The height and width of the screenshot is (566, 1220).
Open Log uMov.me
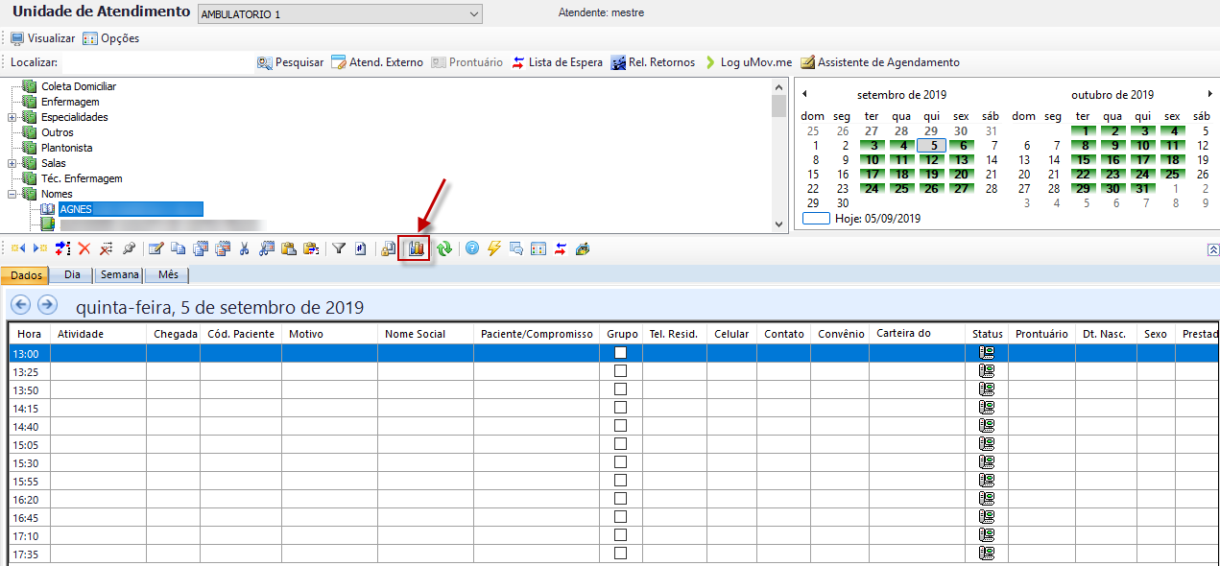pos(749,62)
